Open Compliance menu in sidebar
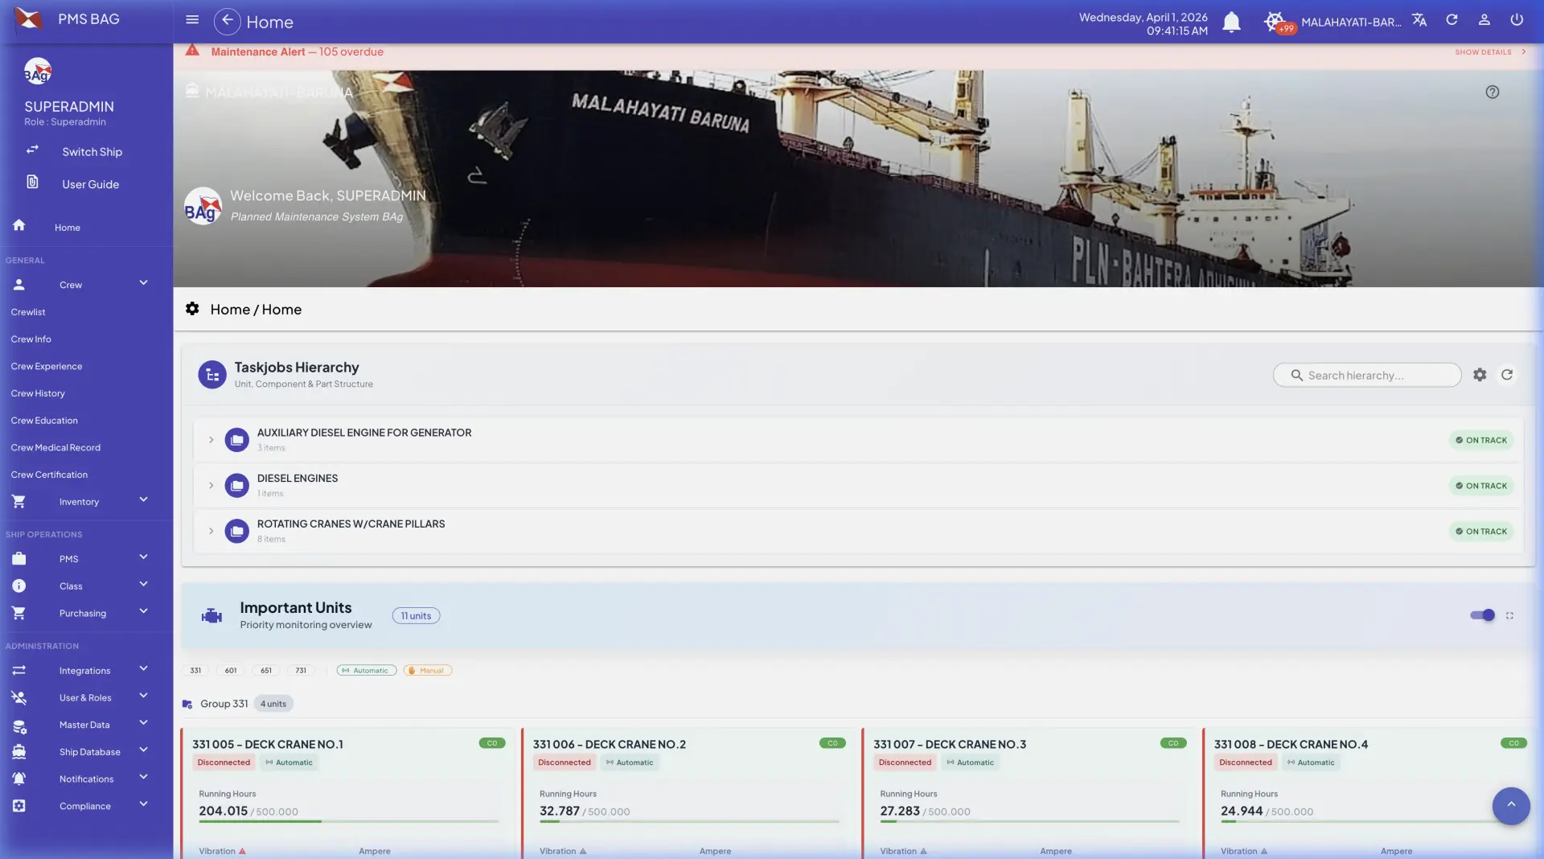 pyautogui.click(x=86, y=806)
